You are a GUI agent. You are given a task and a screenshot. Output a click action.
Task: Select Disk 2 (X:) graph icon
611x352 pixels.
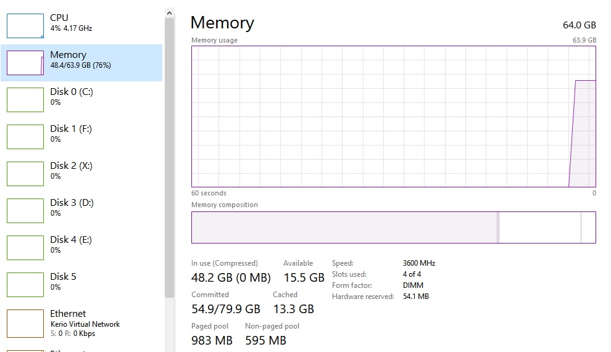point(25,174)
